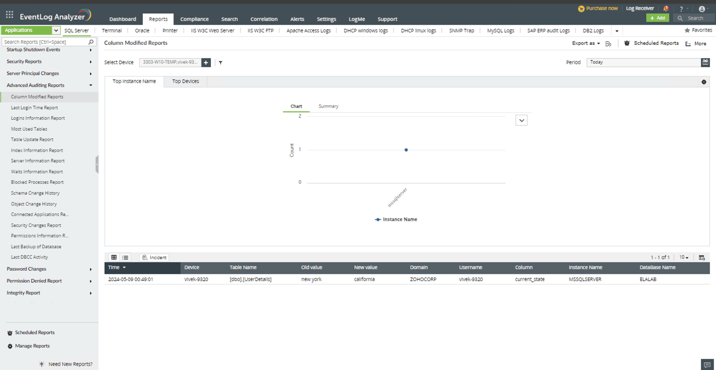Select the MySQL Logs application tab
Viewport: 716px width, 370px height.
click(500, 31)
